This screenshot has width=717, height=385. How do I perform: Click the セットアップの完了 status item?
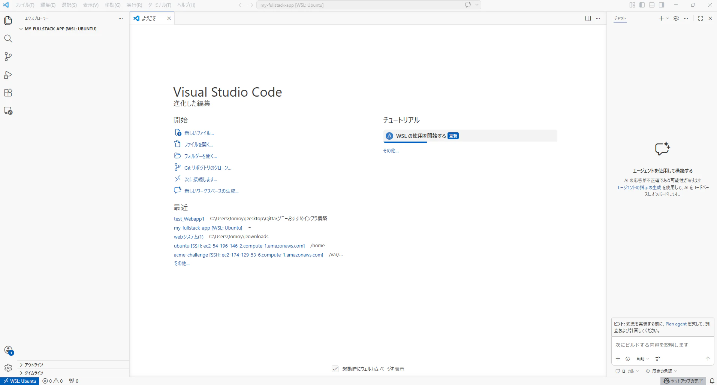click(683, 381)
